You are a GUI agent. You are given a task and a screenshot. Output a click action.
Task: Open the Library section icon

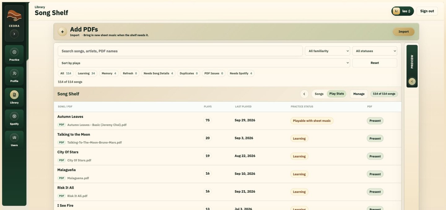[14, 95]
